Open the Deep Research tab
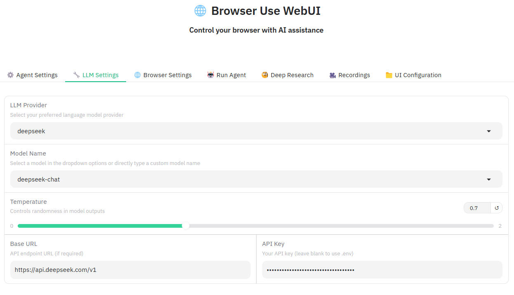 coord(292,75)
